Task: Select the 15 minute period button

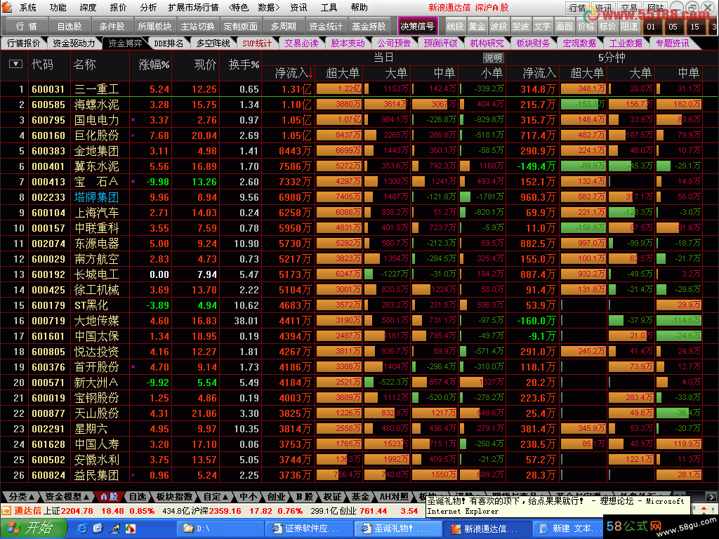Action: [x=694, y=27]
